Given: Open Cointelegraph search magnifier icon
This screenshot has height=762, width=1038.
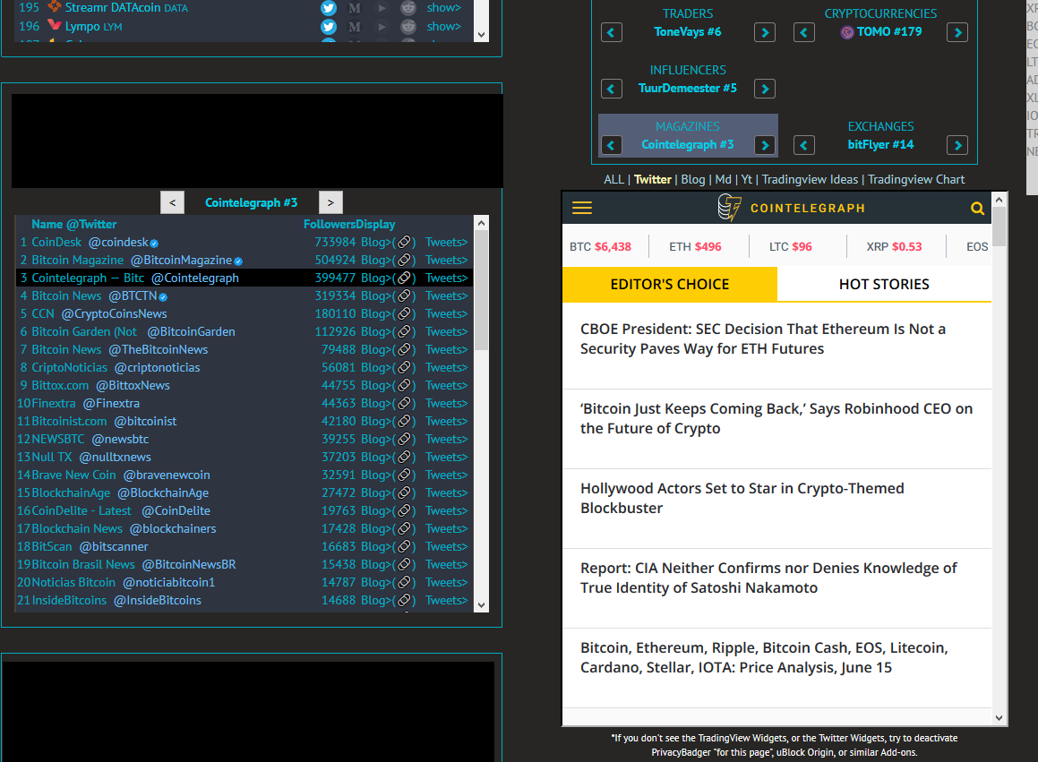Looking at the screenshot, I should point(977,209).
